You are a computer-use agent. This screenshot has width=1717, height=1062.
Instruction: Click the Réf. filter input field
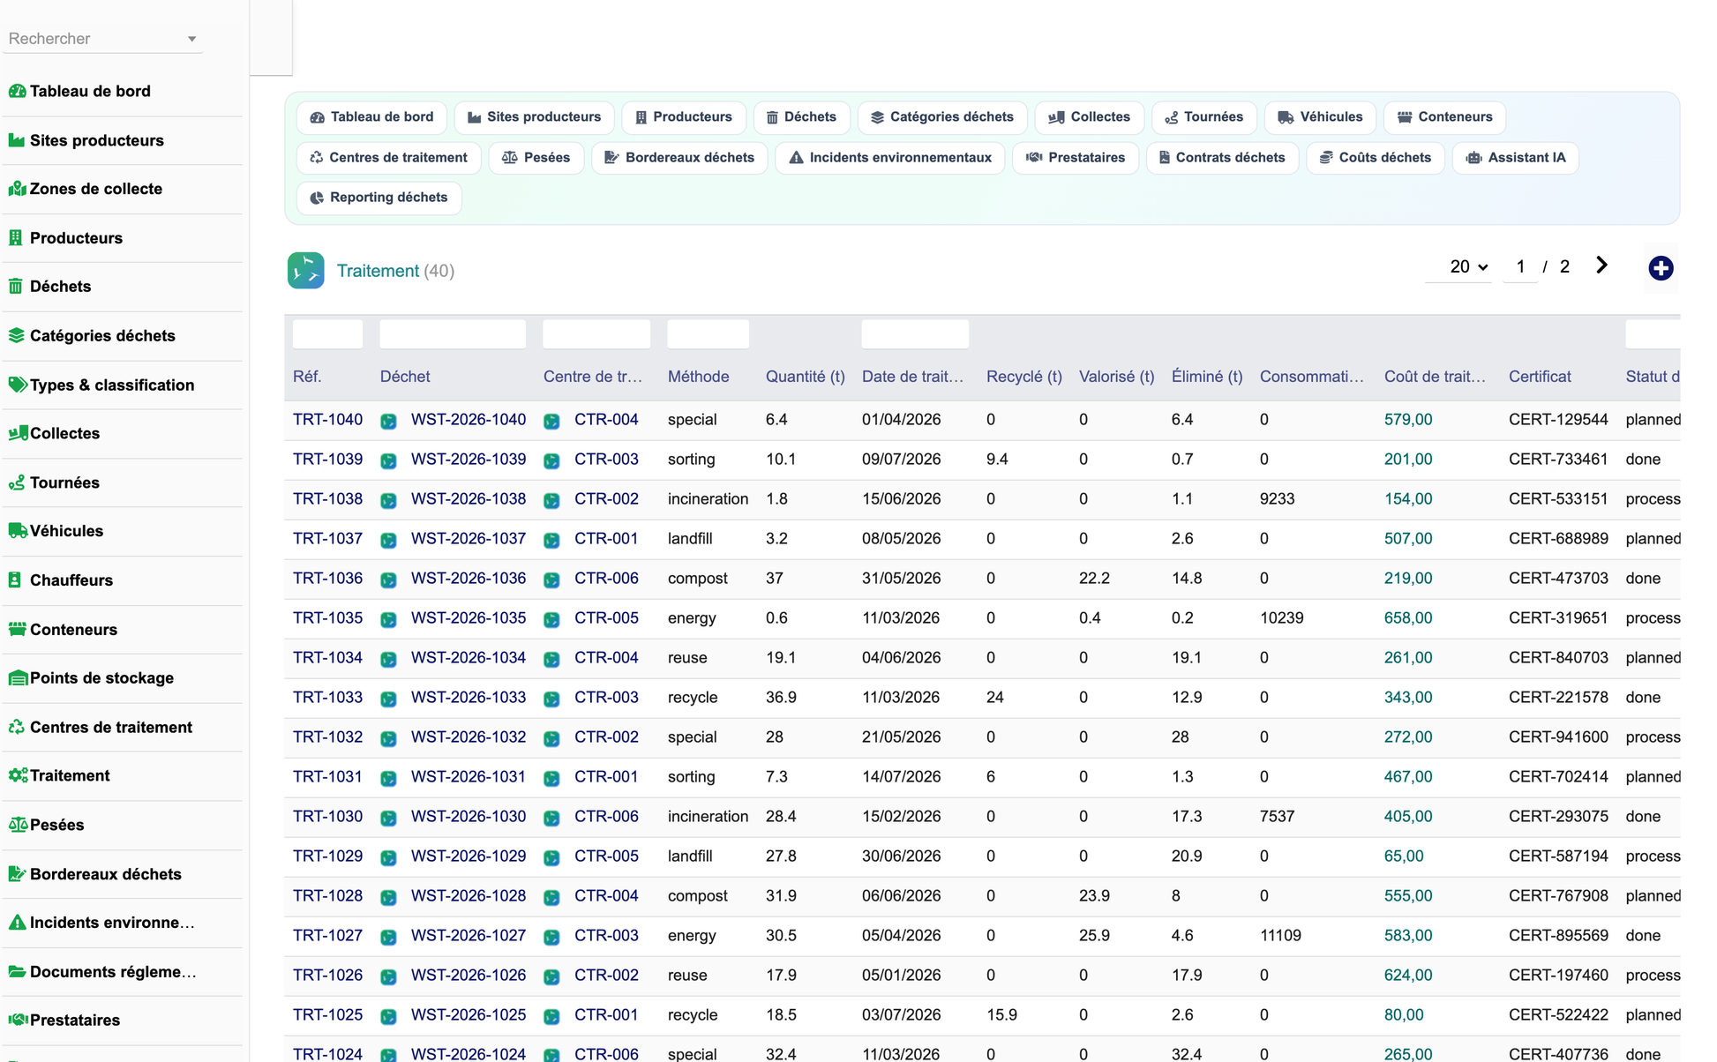327,334
